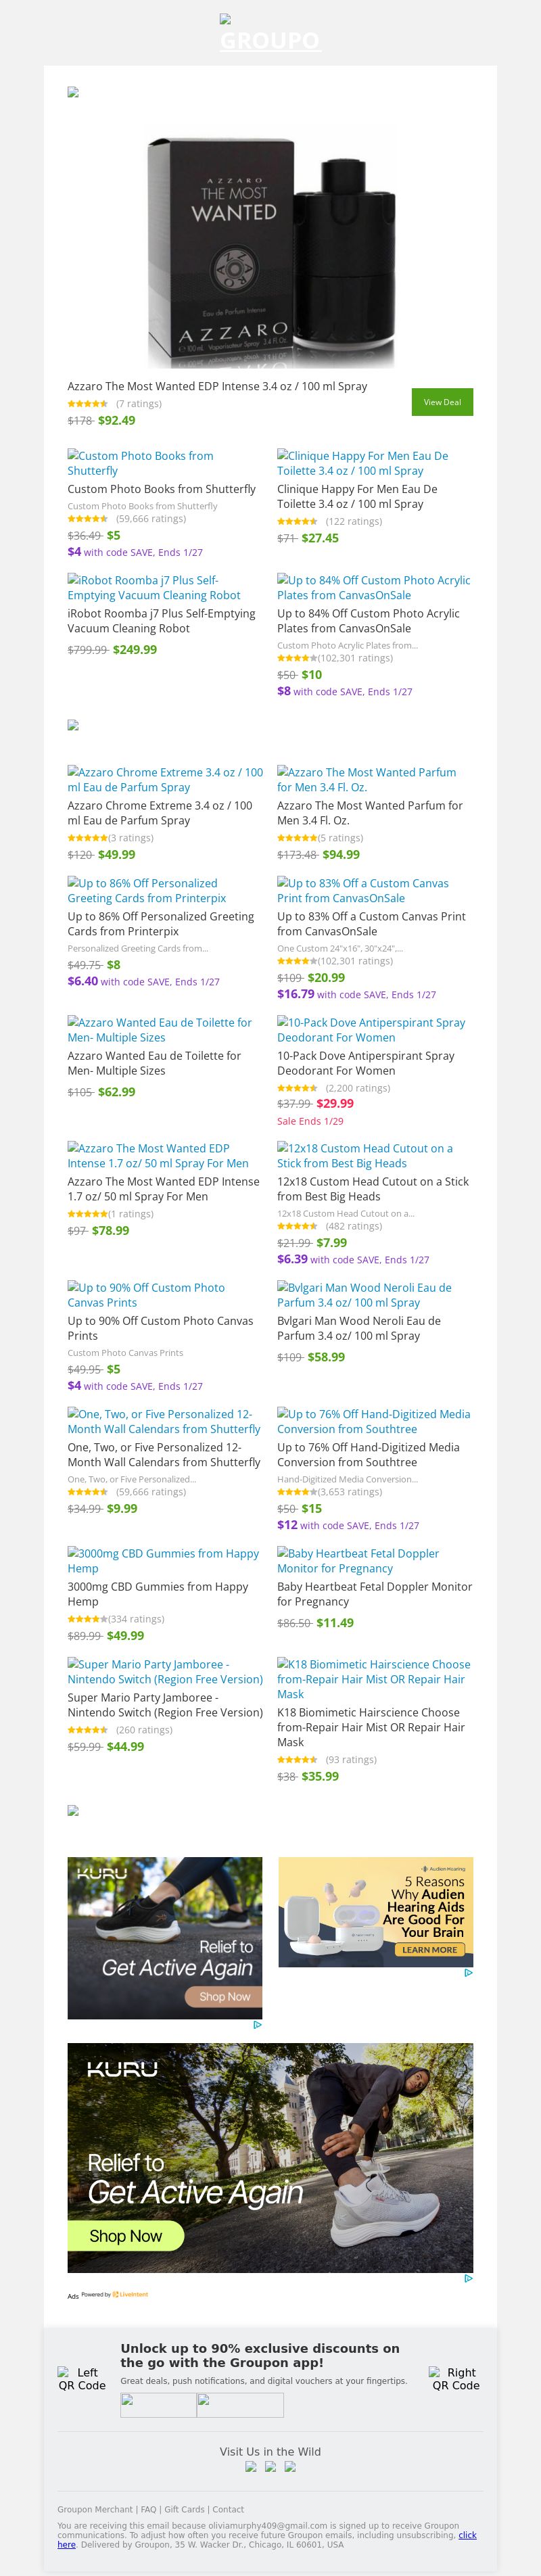Click the Right QR Code image
Image resolution: width=541 pixels, height=2576 pixels.
[x=455, y=2379]
